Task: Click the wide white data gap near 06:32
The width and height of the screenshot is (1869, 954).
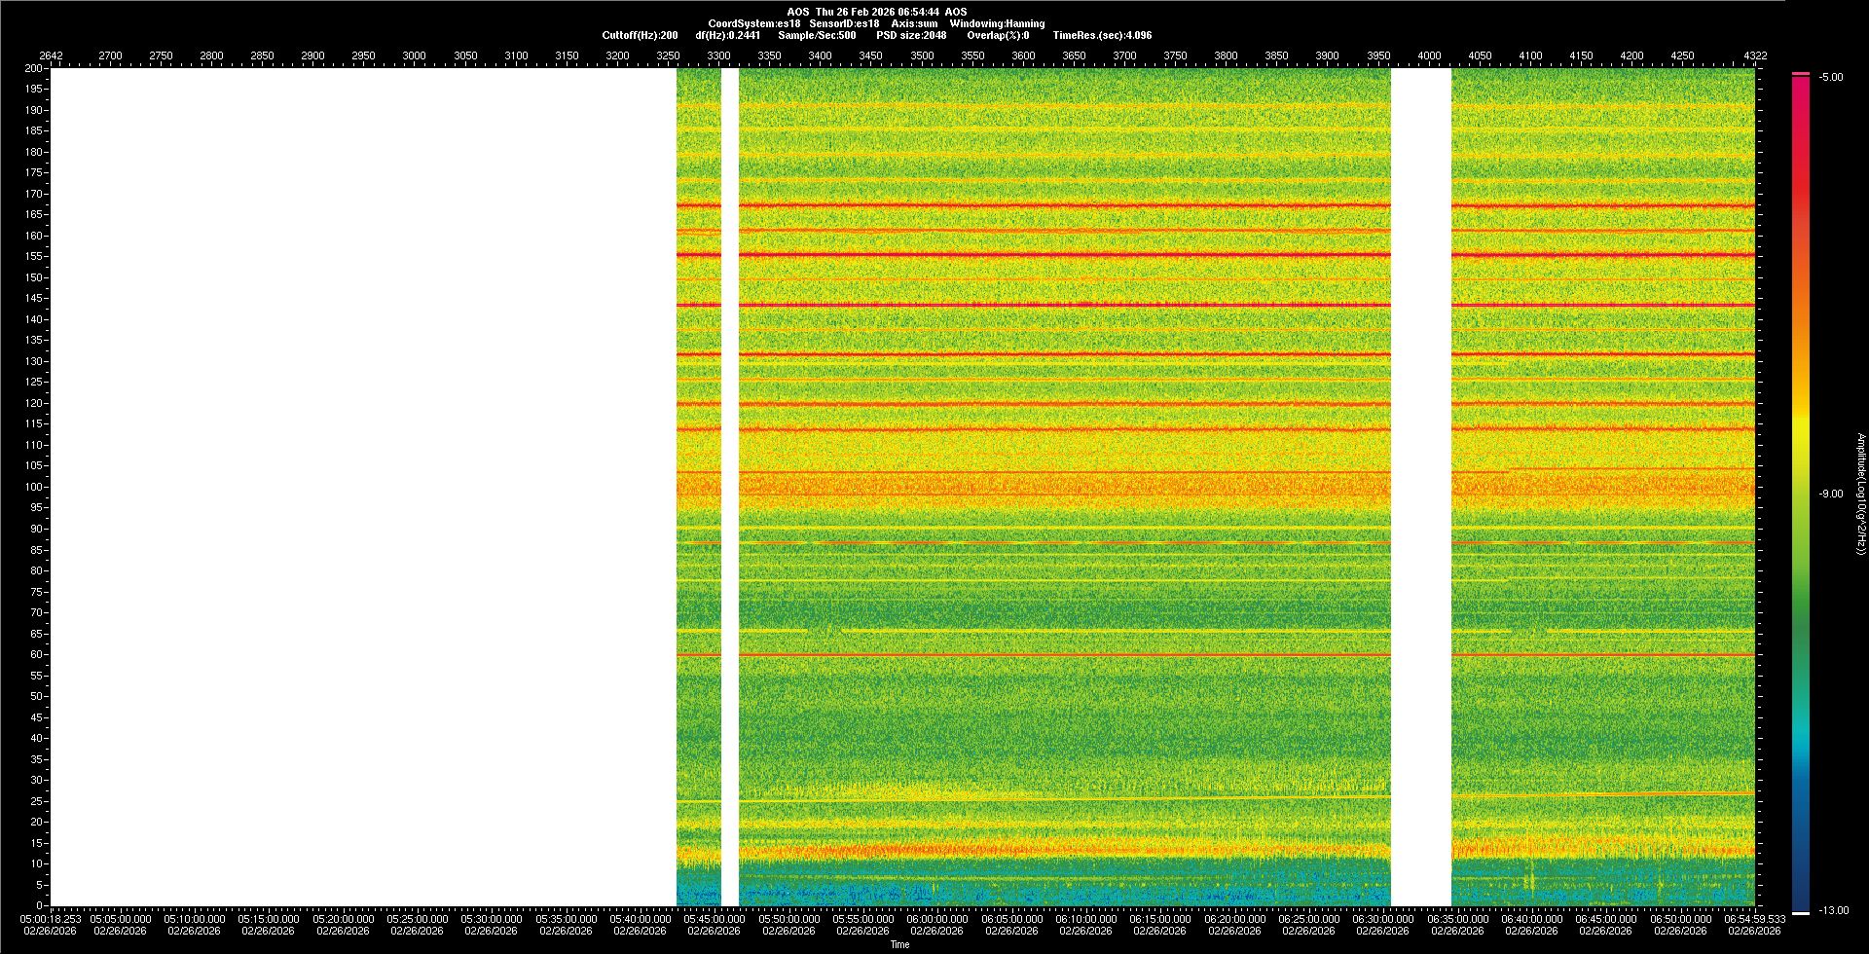Action: point(1420,487)
